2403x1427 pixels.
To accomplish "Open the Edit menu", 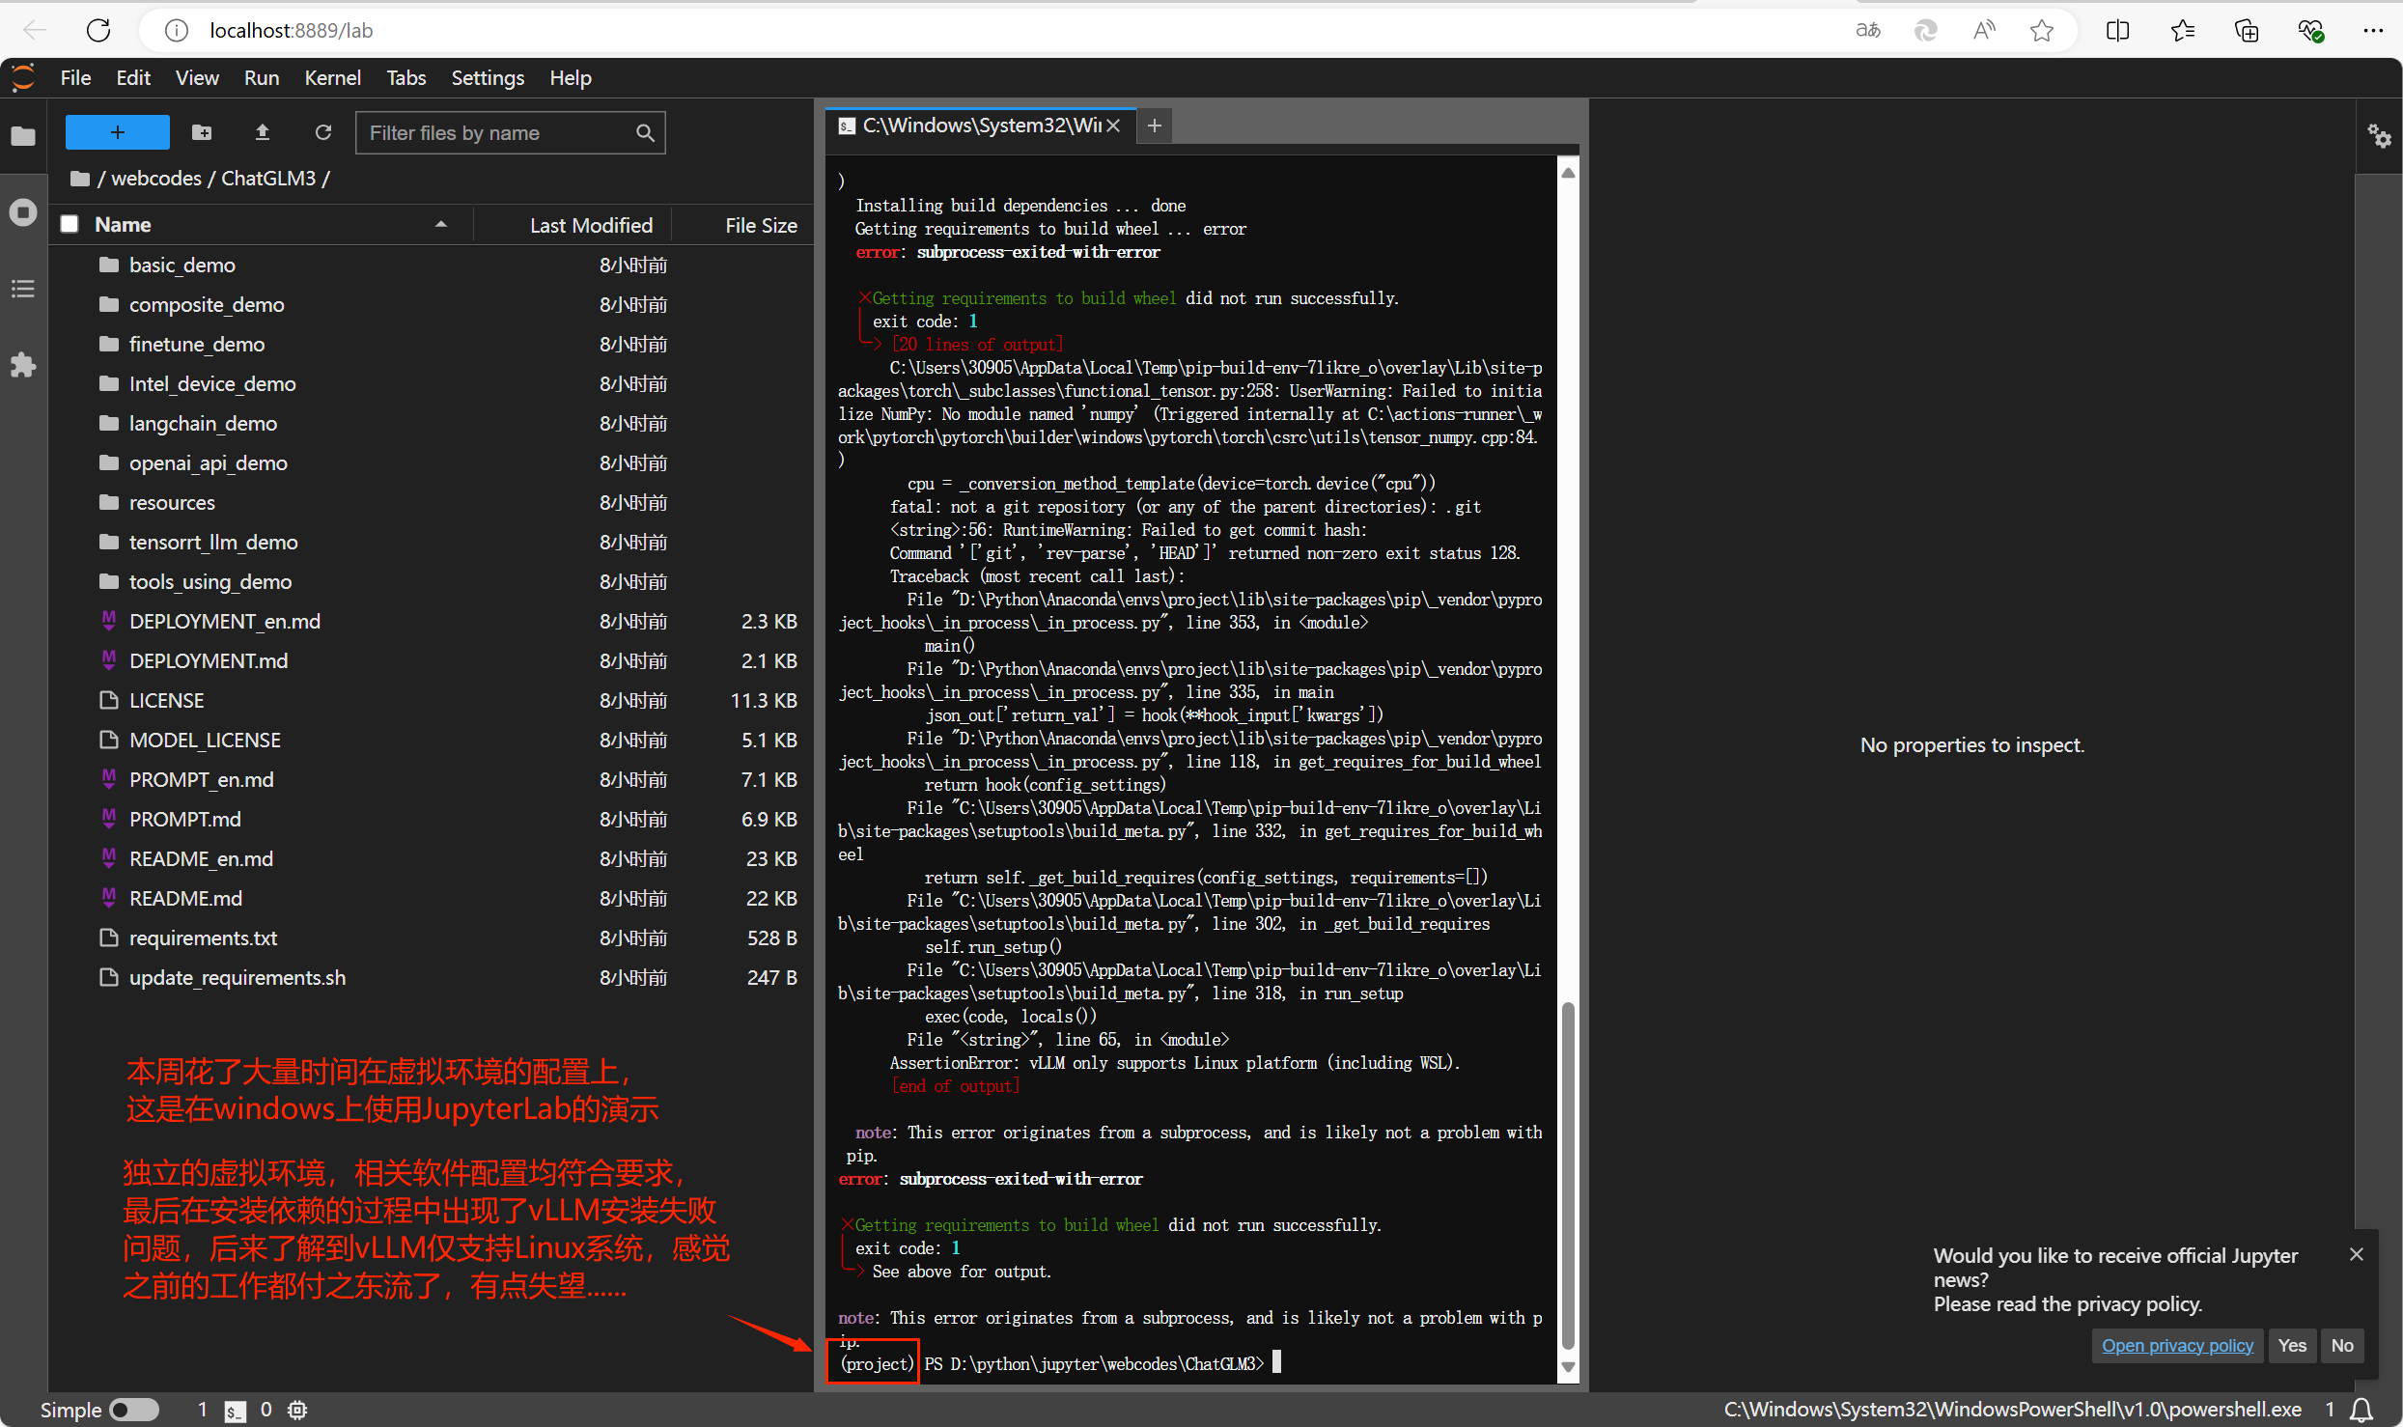I will (133, 78).
